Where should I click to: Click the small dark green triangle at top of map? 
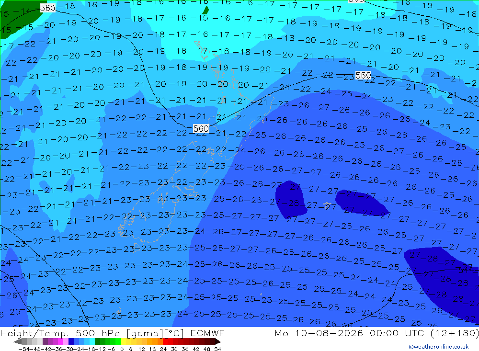pos(206,11)
